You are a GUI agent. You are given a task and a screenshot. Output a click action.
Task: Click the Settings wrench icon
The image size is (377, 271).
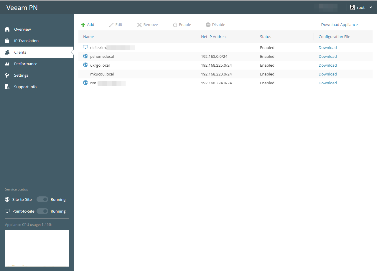[7, 75]
